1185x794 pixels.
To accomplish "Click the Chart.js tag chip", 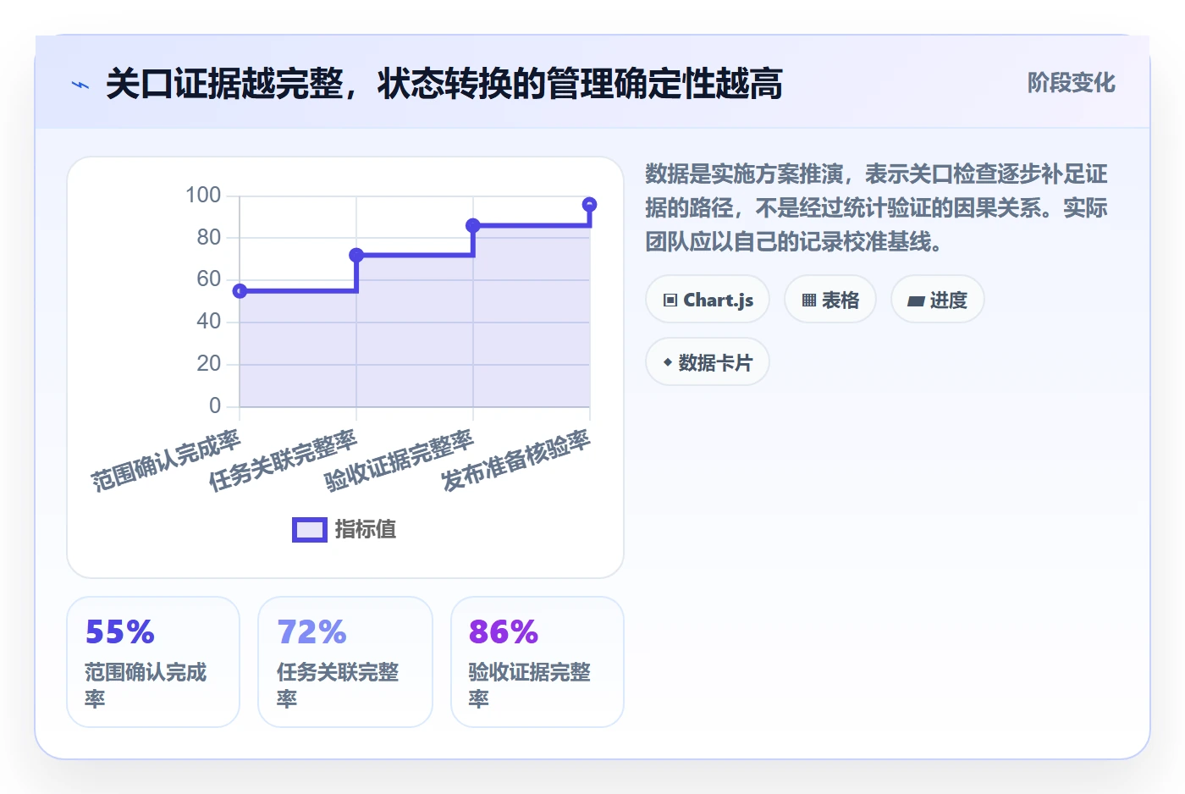I will (708, 300).
